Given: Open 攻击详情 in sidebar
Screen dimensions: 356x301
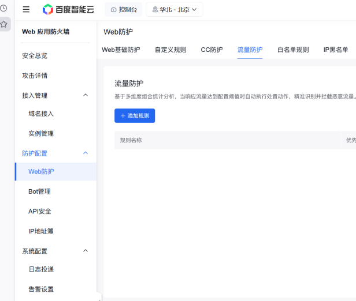Looking at the screenshot, I should point(35,76).
